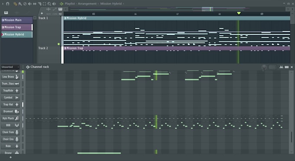The width and height of the screenshot is (295, 161).
Task: Toggle 808 channel select light
Action: (x=23, y=125)
